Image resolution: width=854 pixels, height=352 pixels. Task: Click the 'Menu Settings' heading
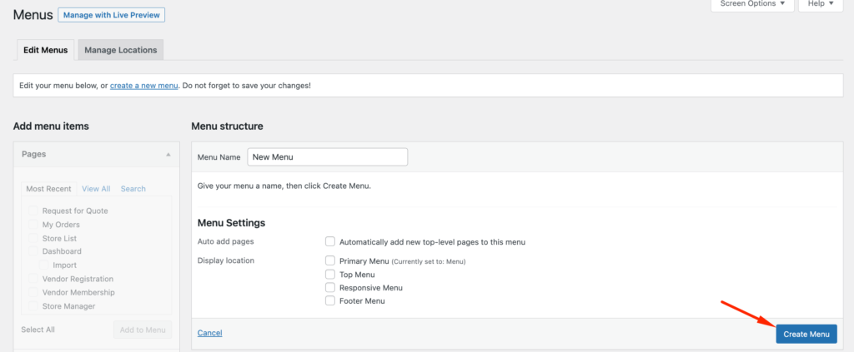(x=232, y=223)
